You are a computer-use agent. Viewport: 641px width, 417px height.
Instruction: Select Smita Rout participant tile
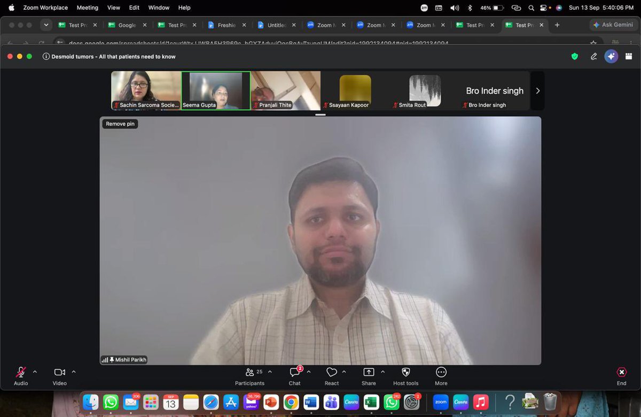[x=425, y=91]
